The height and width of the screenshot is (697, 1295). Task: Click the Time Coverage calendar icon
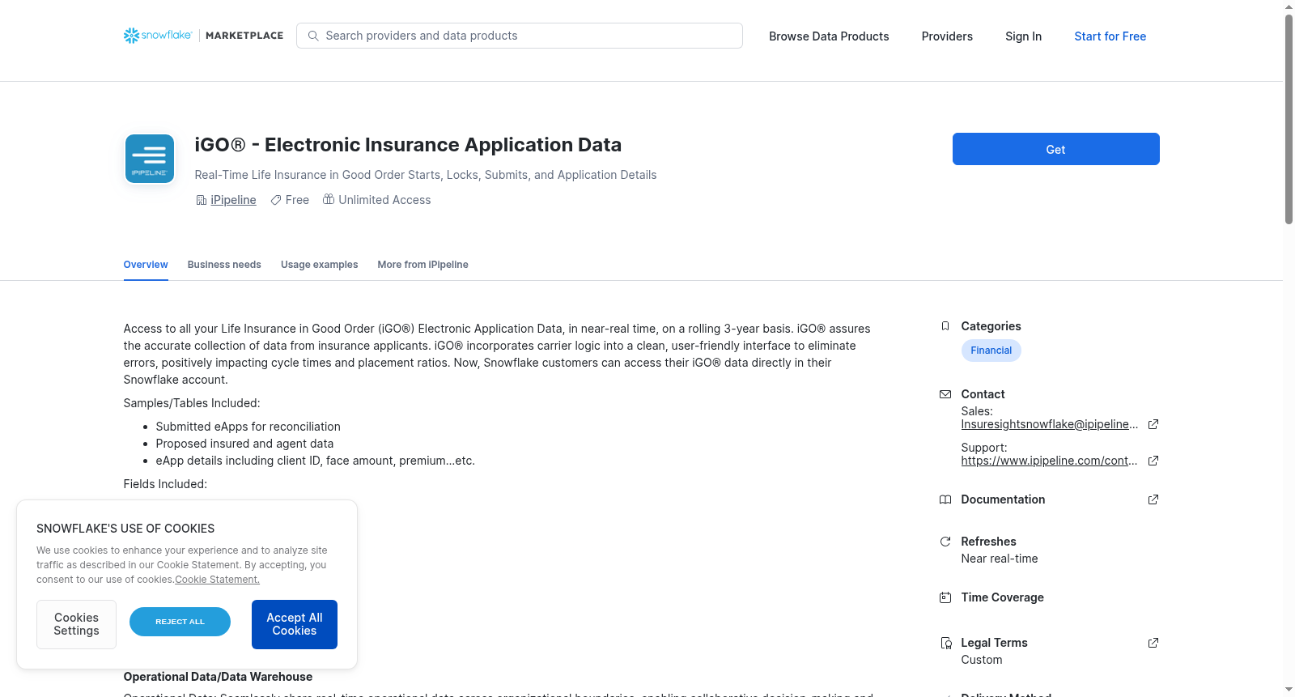[x=945, y=597]
